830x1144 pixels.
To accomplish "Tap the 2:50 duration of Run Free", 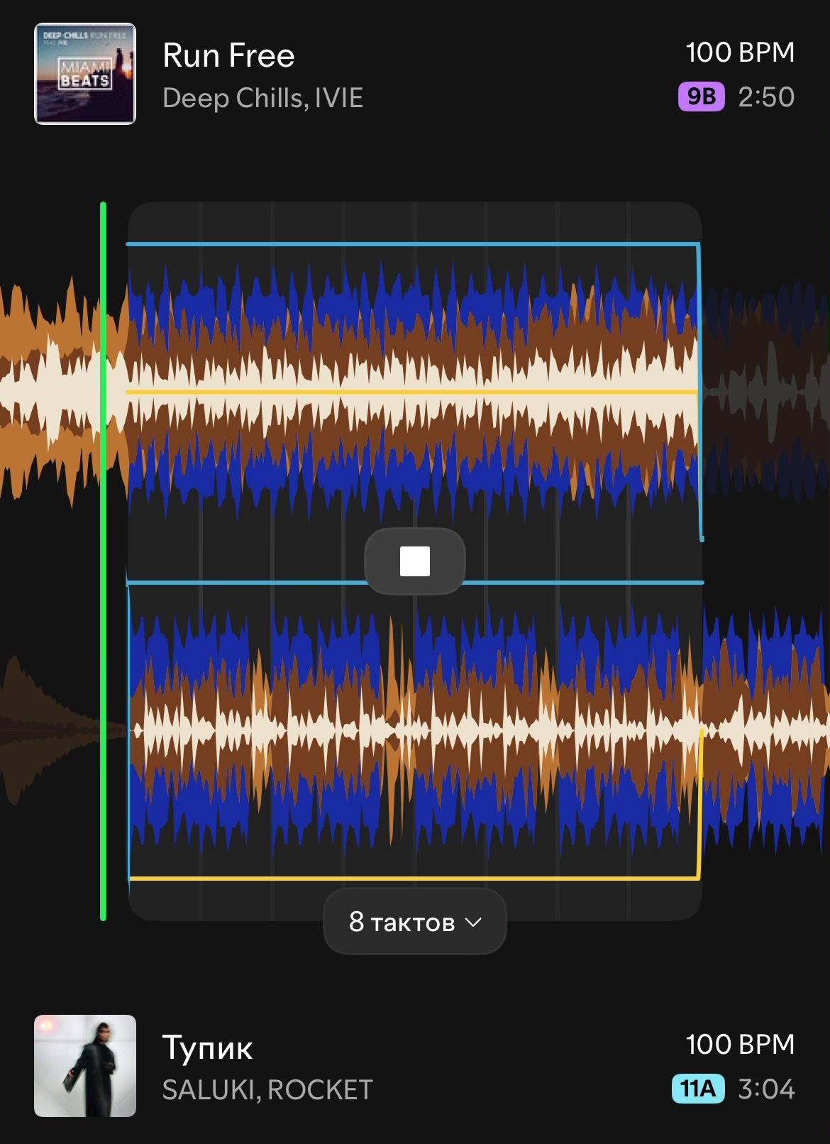I will (766, 97).
